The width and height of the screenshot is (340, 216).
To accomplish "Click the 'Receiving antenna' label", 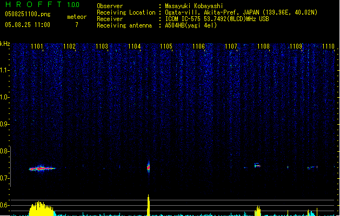I will point(124,25).
